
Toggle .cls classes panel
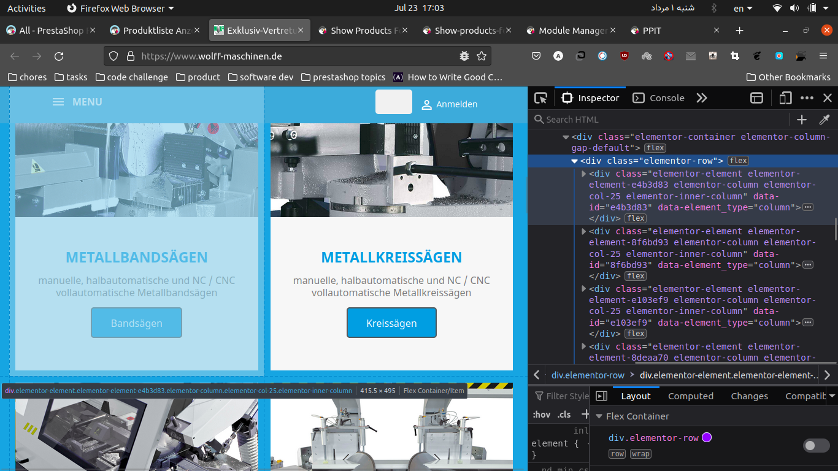[564, 415]
